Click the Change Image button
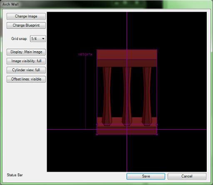 pyautogui.click(x=26, y=16)
